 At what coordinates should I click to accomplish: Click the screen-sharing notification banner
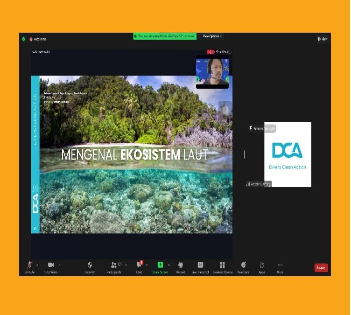click(x=165, y=36)
